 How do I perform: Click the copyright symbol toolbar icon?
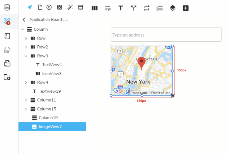pyautogui.click(x=49, y=8)
